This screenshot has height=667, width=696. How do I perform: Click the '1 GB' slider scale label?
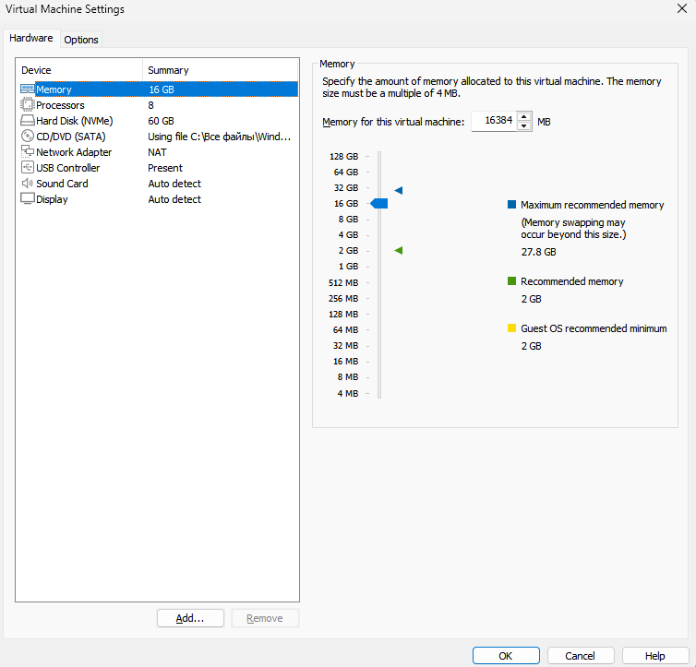(x=348, y=267)
